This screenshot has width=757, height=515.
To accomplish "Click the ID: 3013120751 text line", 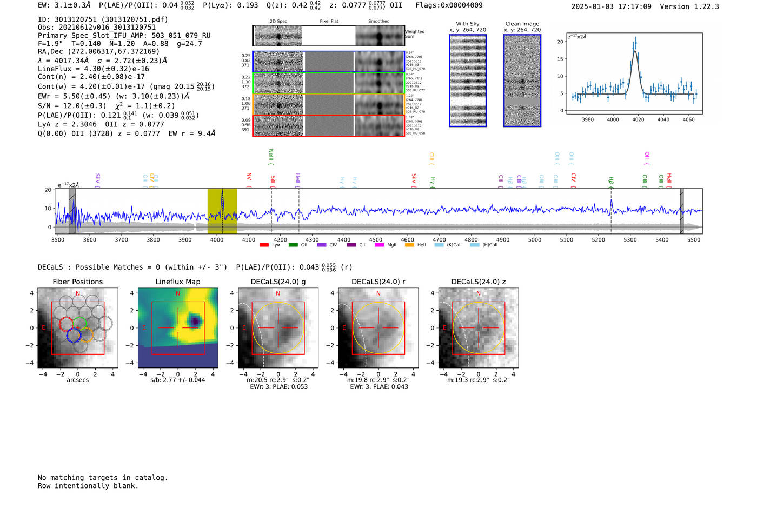I will (103, 19).
